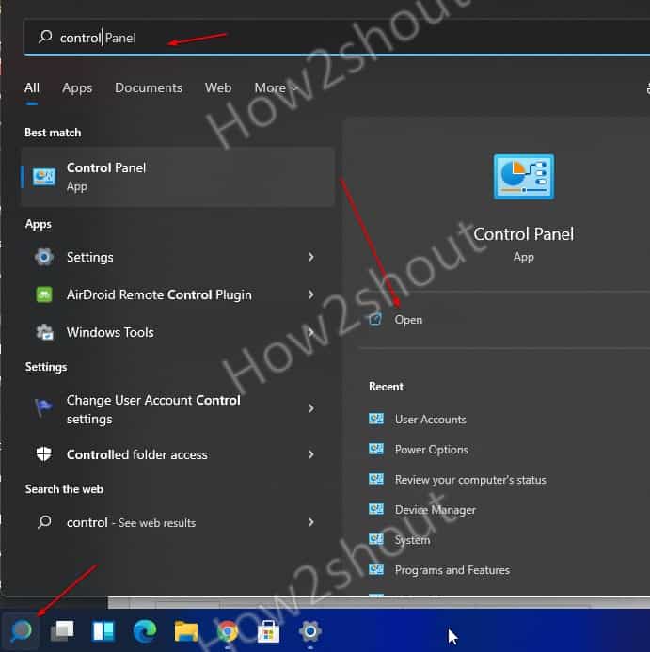650x652 pixels.
Task: Open Task View from the taskbar
Action: click(62, 630)
